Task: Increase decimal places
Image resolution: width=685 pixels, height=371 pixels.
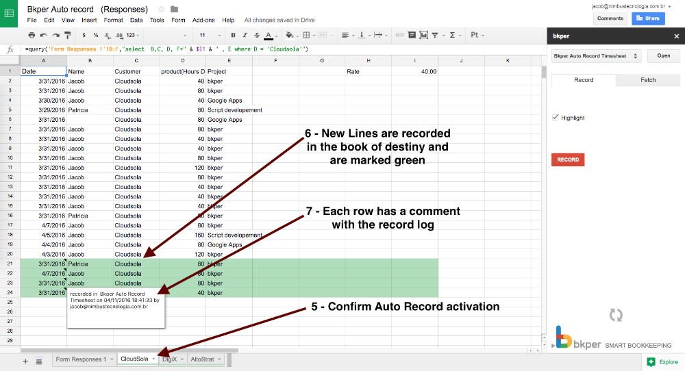Action: [x=119, y=35]
